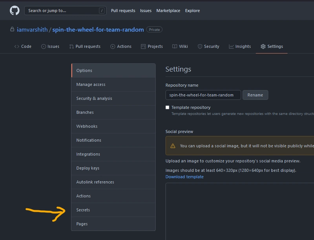The width and height of the screenshot is (314, 240).
Task: Click the social image upload area
Action: [x=240, y=211]
